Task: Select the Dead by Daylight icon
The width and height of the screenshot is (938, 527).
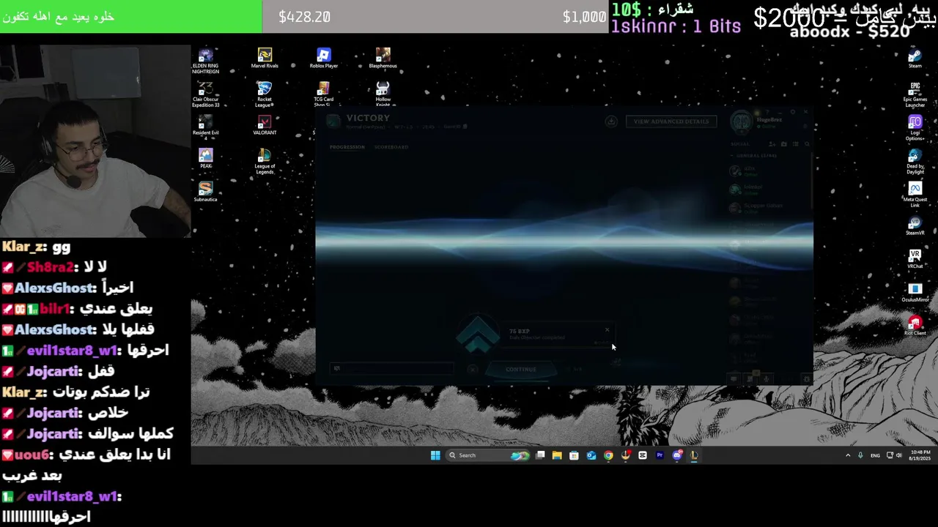Action: tap(915, 162)
